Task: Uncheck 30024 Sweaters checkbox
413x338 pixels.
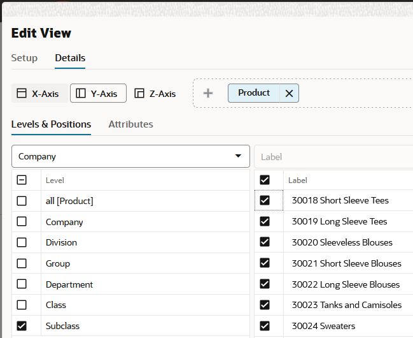Action: pos(265,326)
